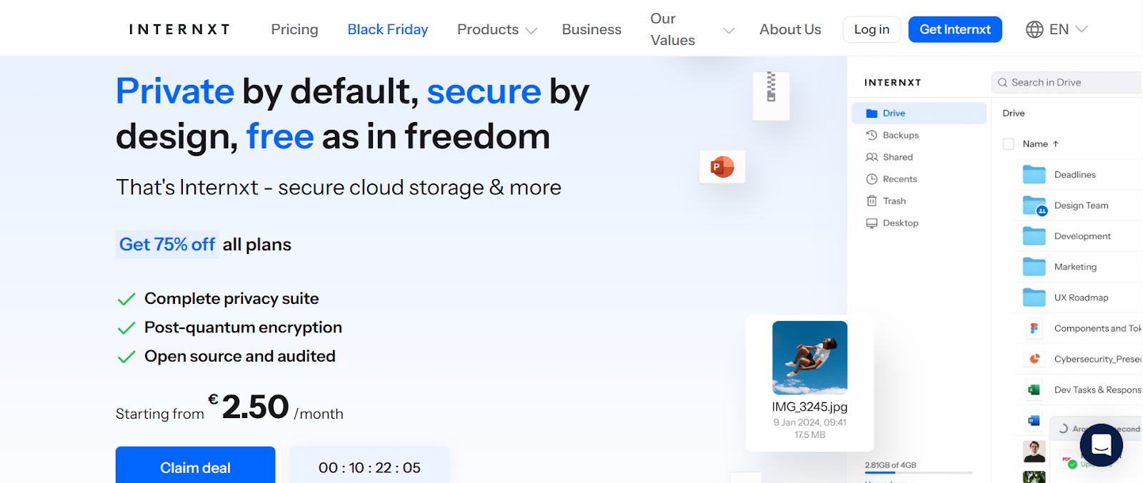Open the IMG_3245.jpg thumbnail
The height and width of the screenshot is (483, 1143).
point(809,359)
